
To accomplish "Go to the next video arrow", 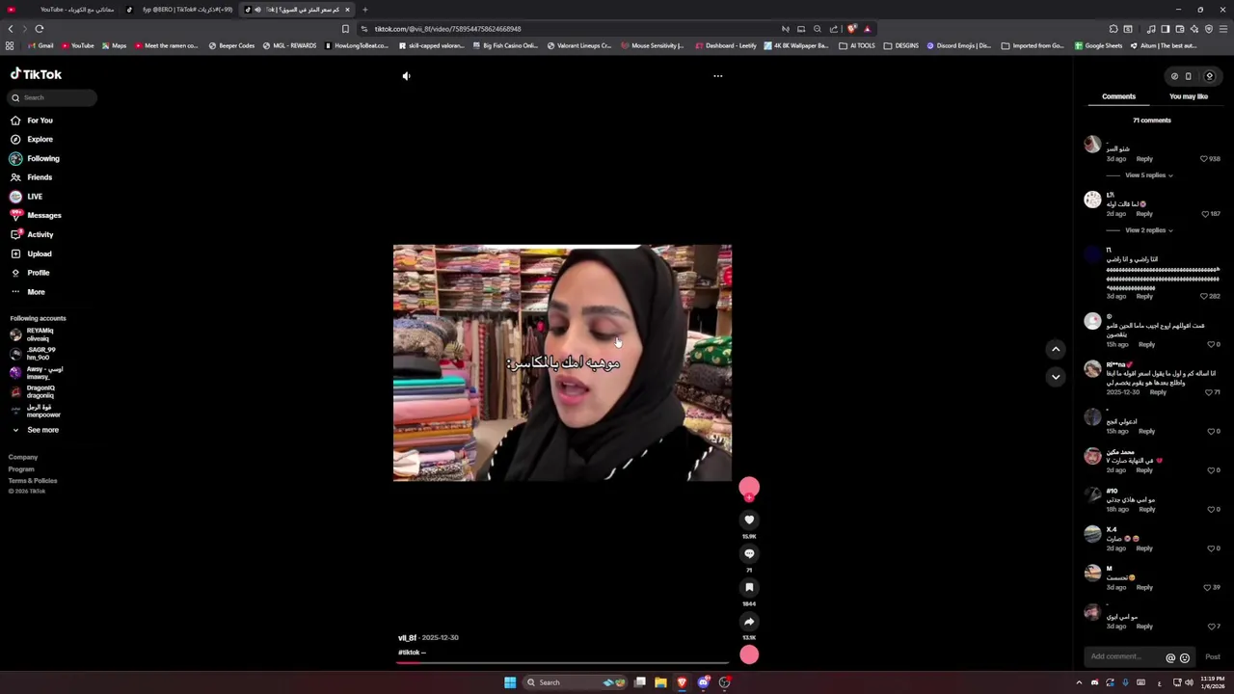I will click(1056, 377).
